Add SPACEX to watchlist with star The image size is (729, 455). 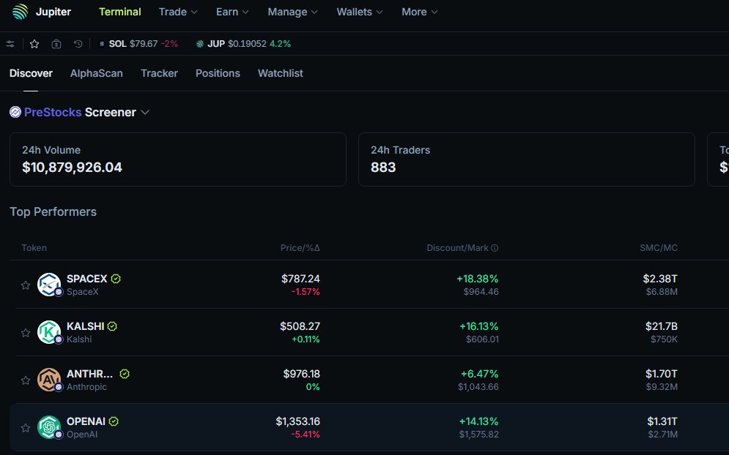coord(26,285)
